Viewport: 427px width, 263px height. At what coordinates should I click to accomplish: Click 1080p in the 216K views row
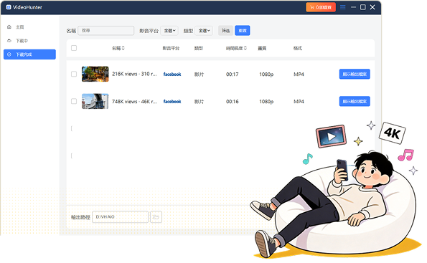click(x=266, y=75)
